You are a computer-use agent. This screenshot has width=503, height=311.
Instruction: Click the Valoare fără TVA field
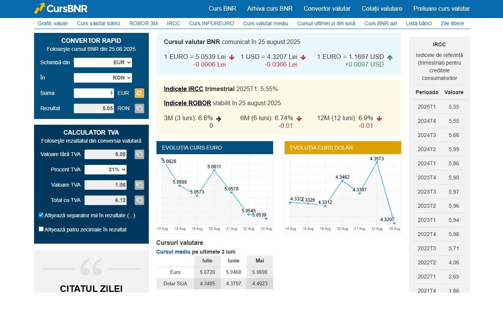[106, 154]
